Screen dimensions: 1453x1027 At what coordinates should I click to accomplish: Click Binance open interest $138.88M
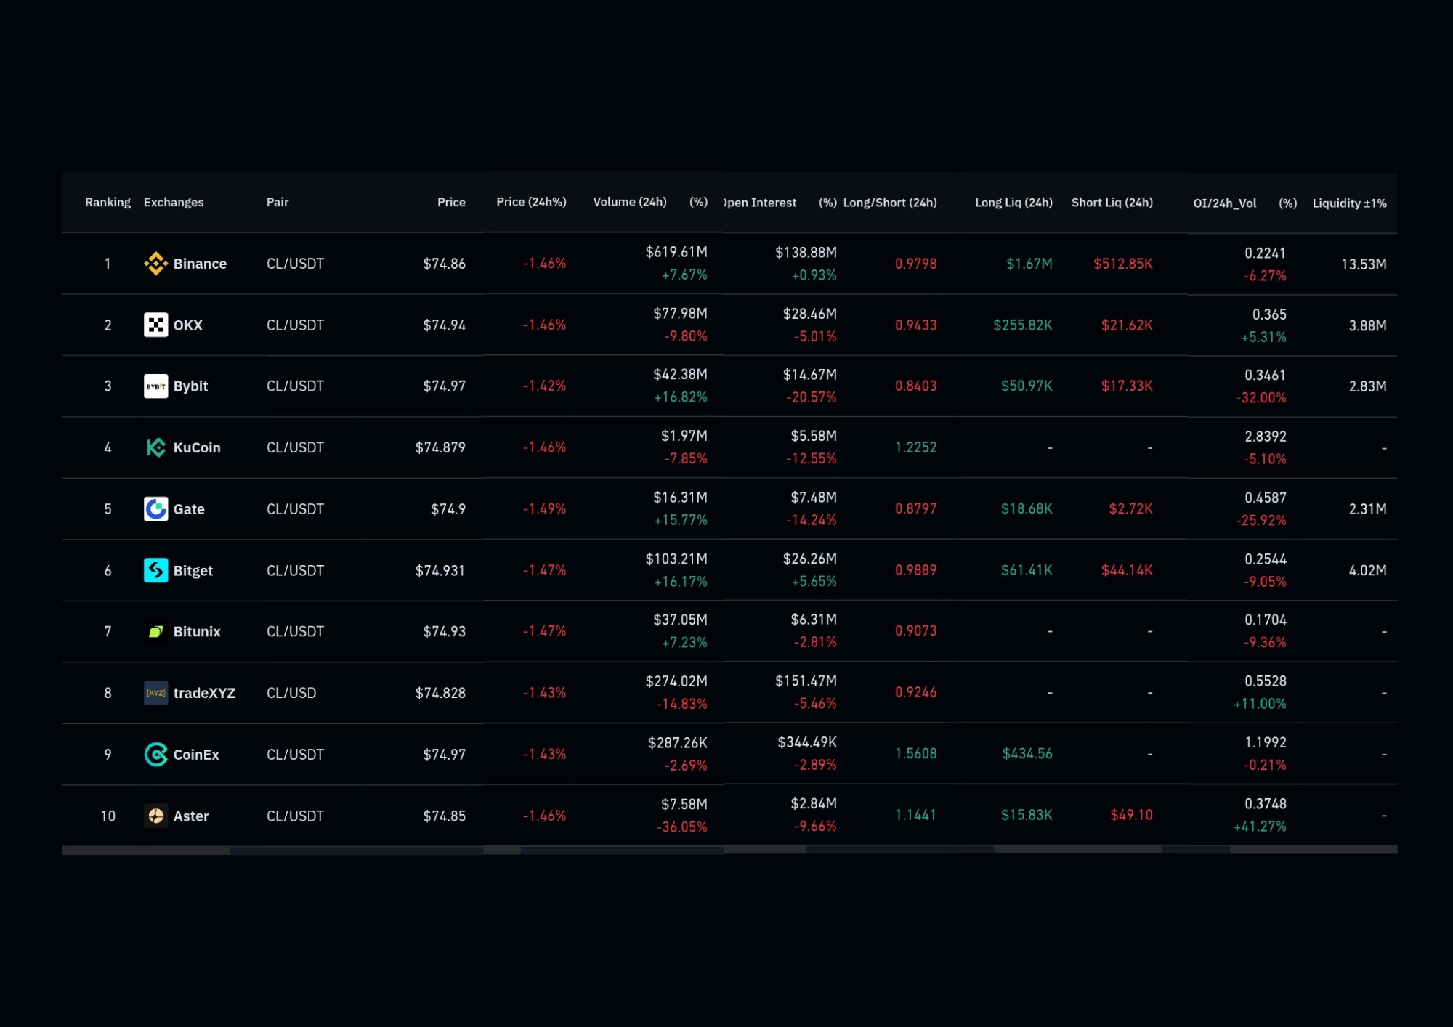(806, 253)
